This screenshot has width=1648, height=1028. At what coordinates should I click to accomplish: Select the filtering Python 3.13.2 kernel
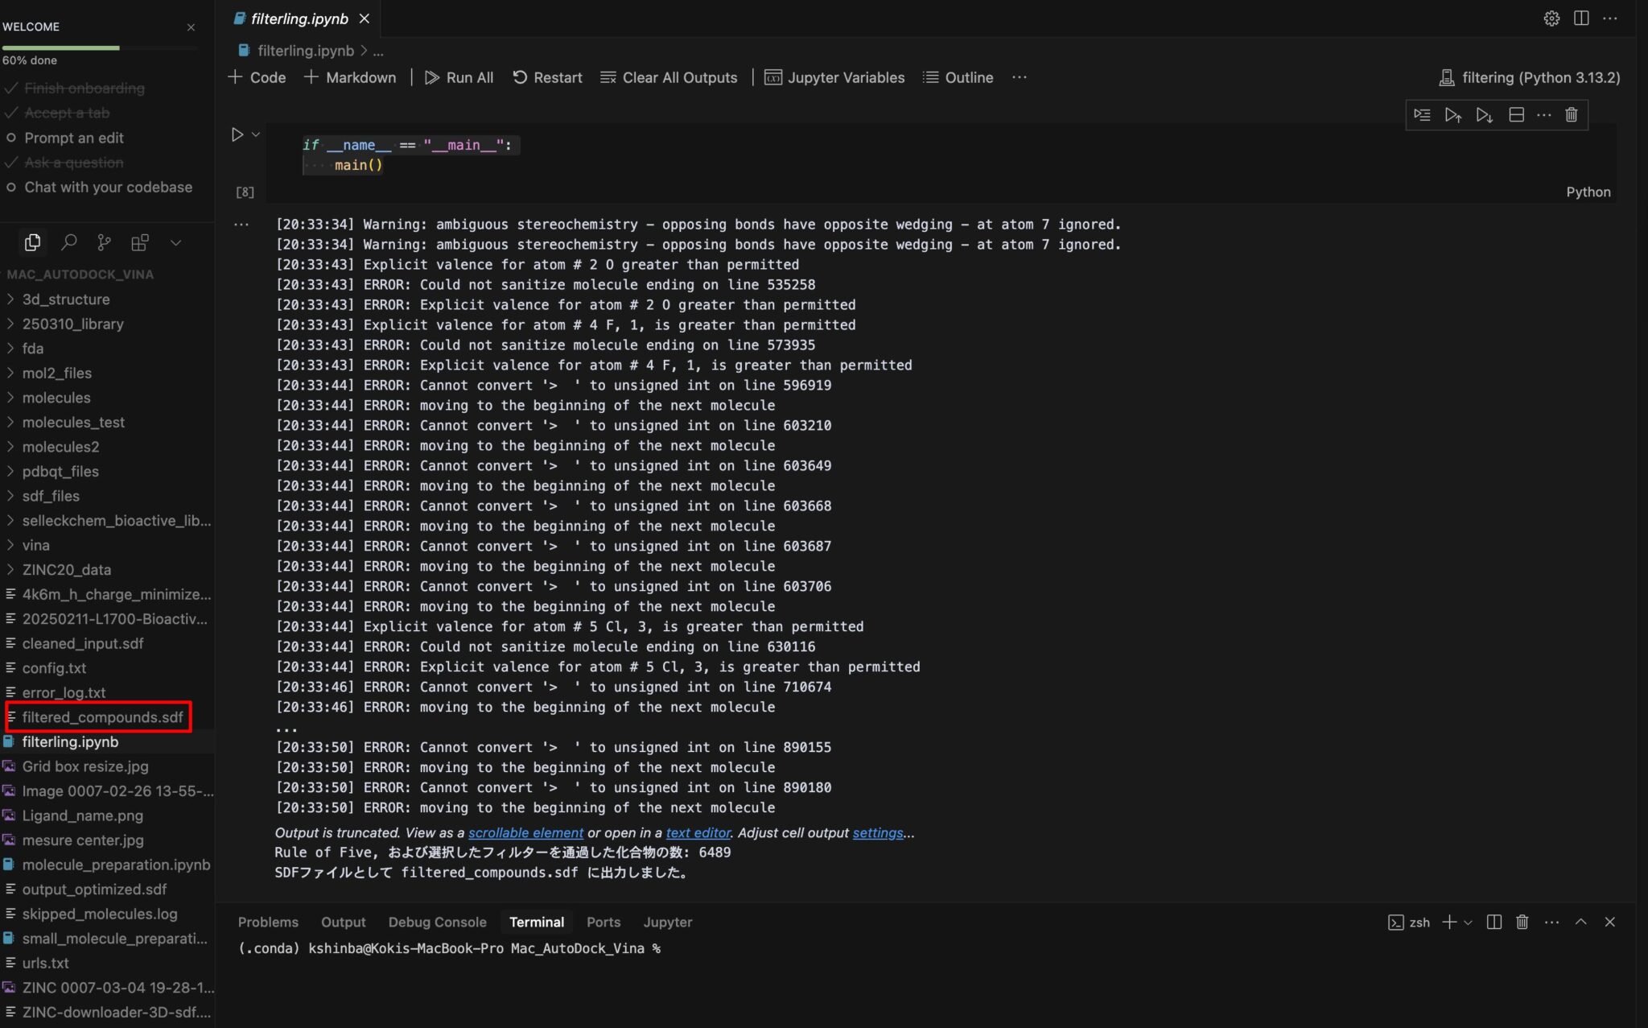coord(1529,77)
